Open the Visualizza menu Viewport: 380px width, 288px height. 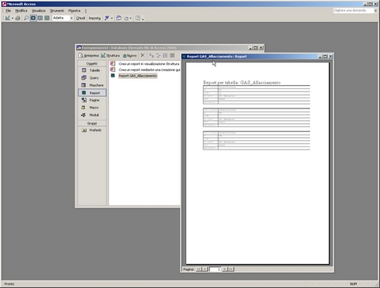point(39,11)
